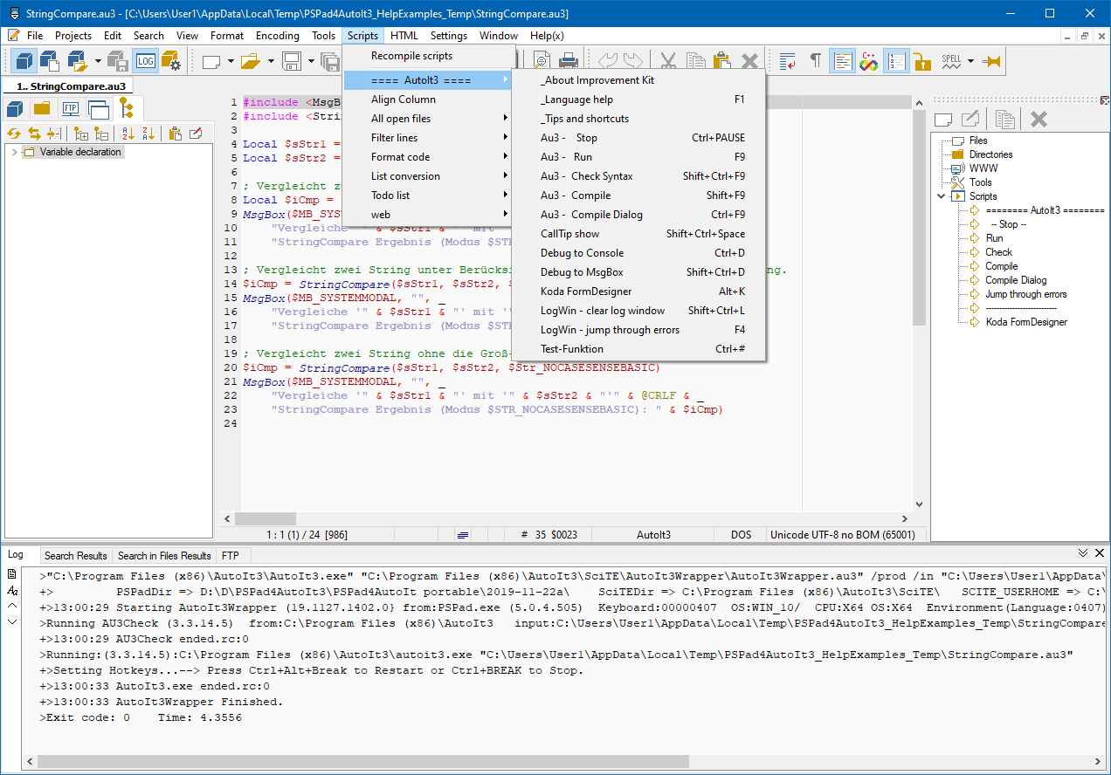Click the printer icon in toolbar
Viewport: 1111px width, 775px height.
coord(569,61)
